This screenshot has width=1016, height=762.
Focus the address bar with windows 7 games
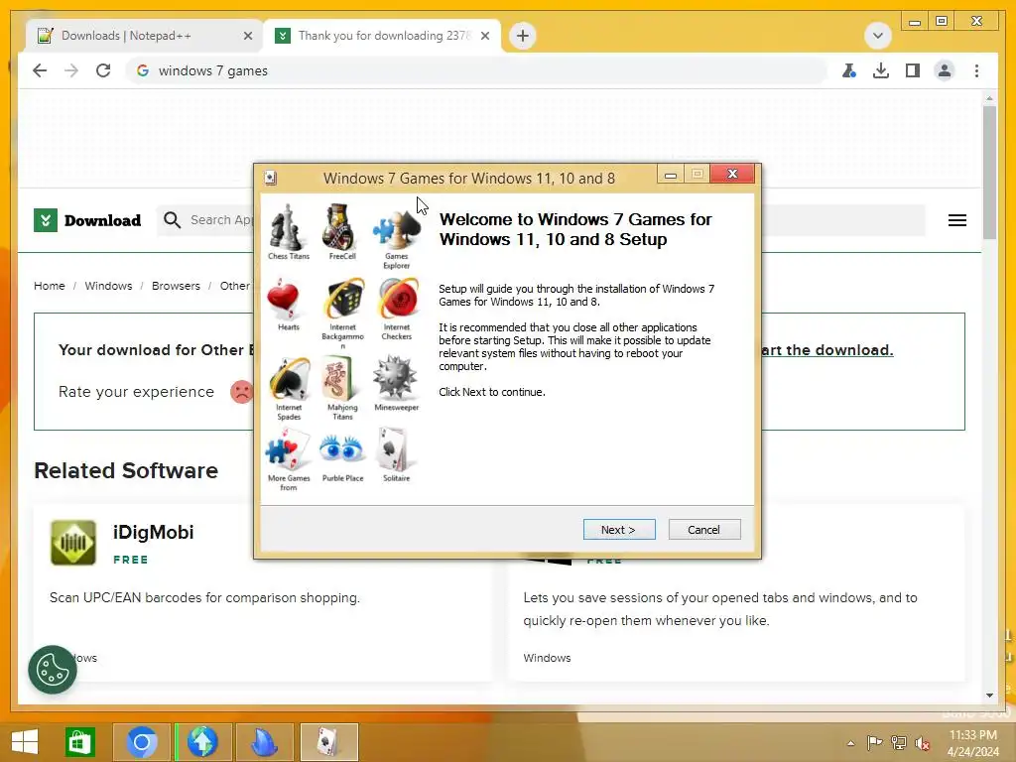476,70
